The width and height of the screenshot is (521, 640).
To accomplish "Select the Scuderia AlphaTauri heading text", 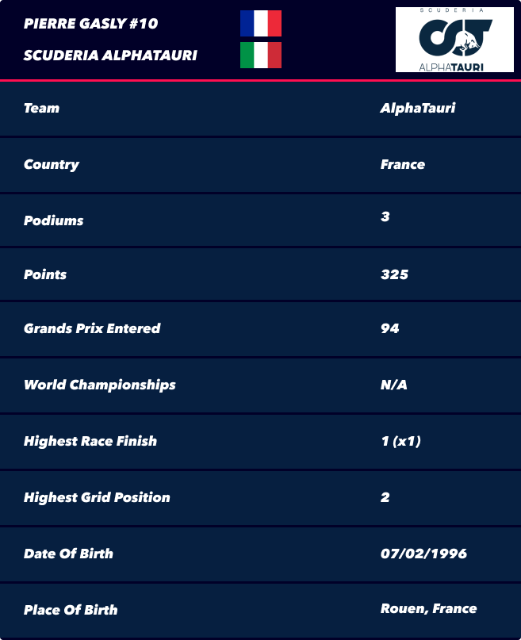I will coord(110,55).
